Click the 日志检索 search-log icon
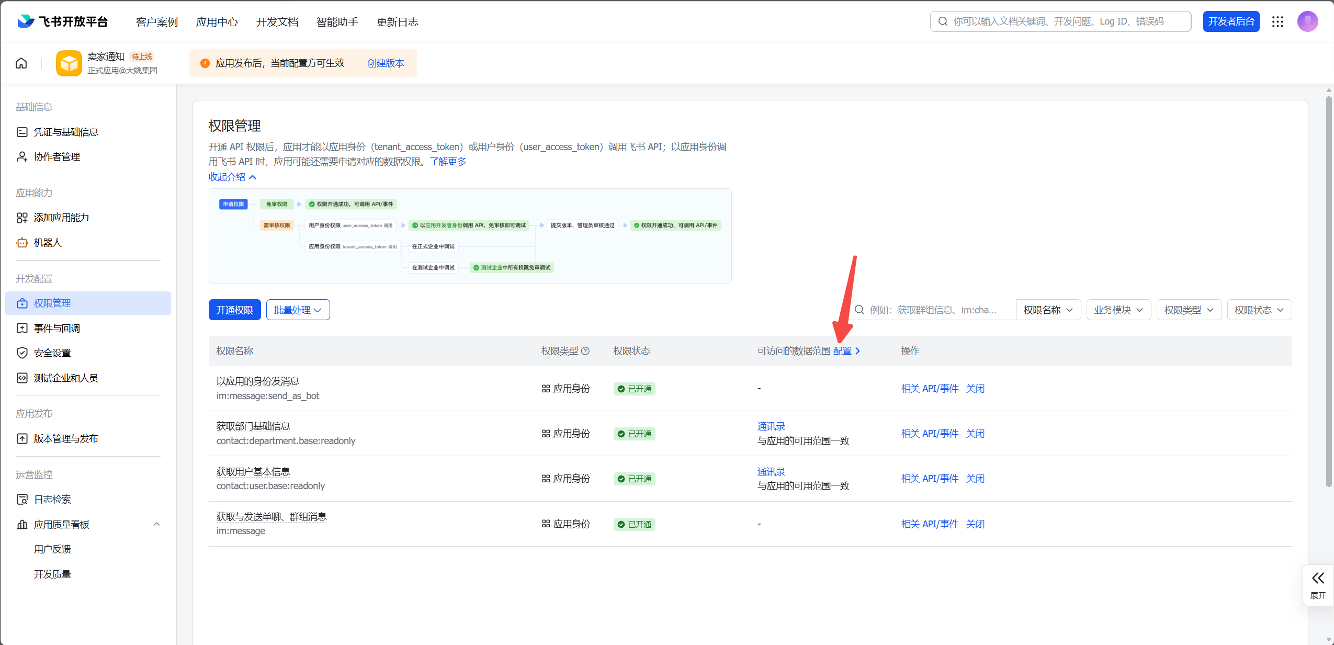 22,500
